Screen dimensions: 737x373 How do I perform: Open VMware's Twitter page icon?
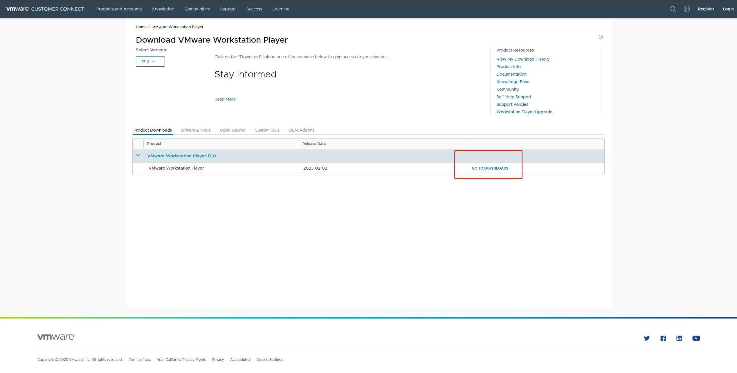[x=647, y=338]
